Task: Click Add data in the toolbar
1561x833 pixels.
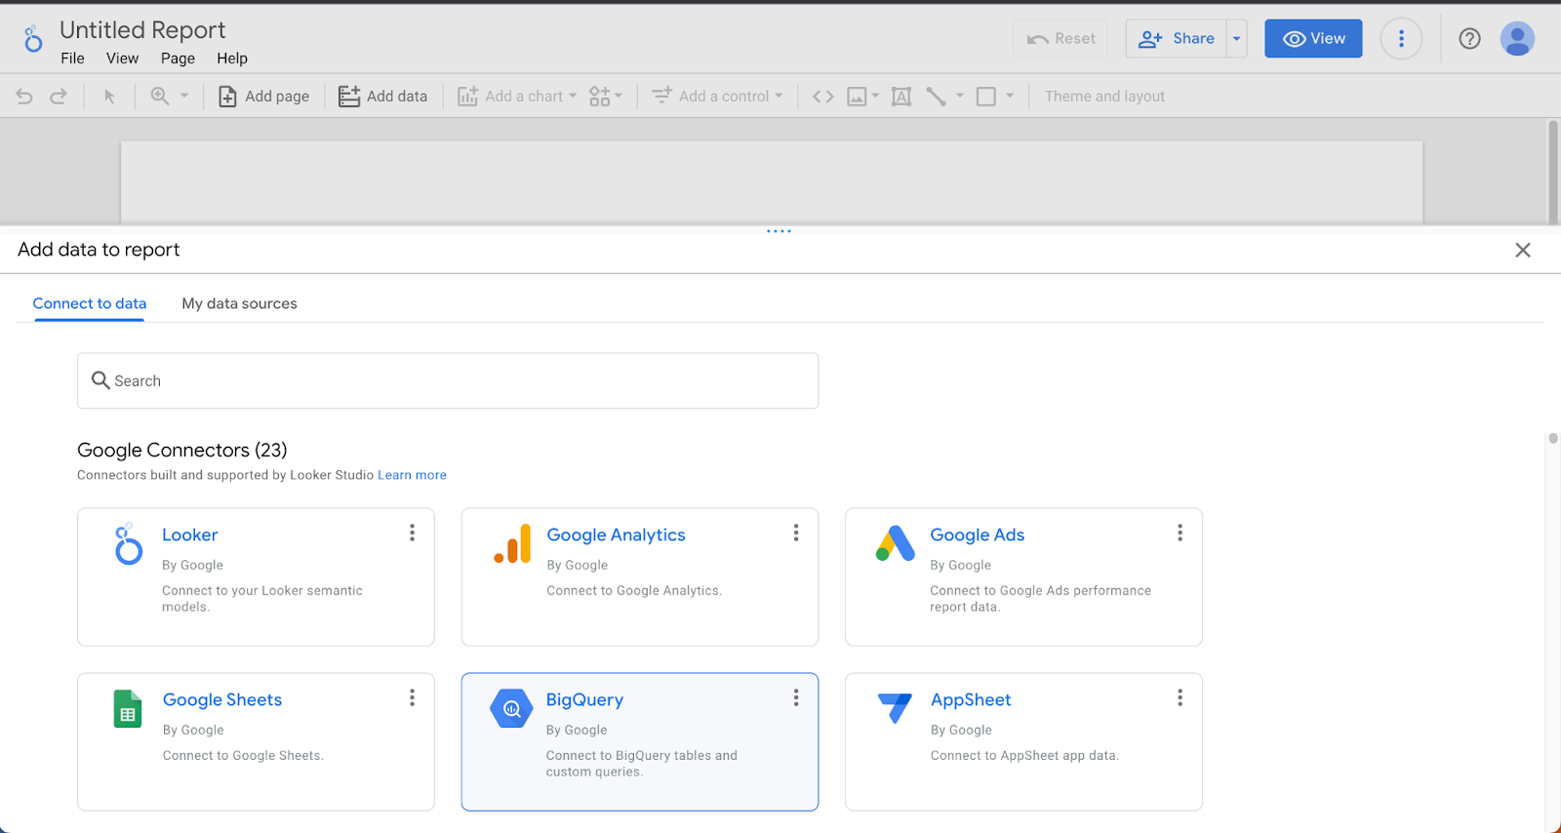Action: [382, 97]
